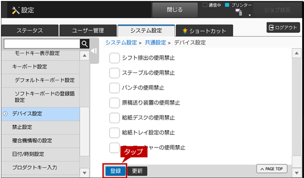Screen dimensions: 304x178
Task: Toggle the last partially covered 使用禁止 checkbox
Action: [x=114, y=148]
